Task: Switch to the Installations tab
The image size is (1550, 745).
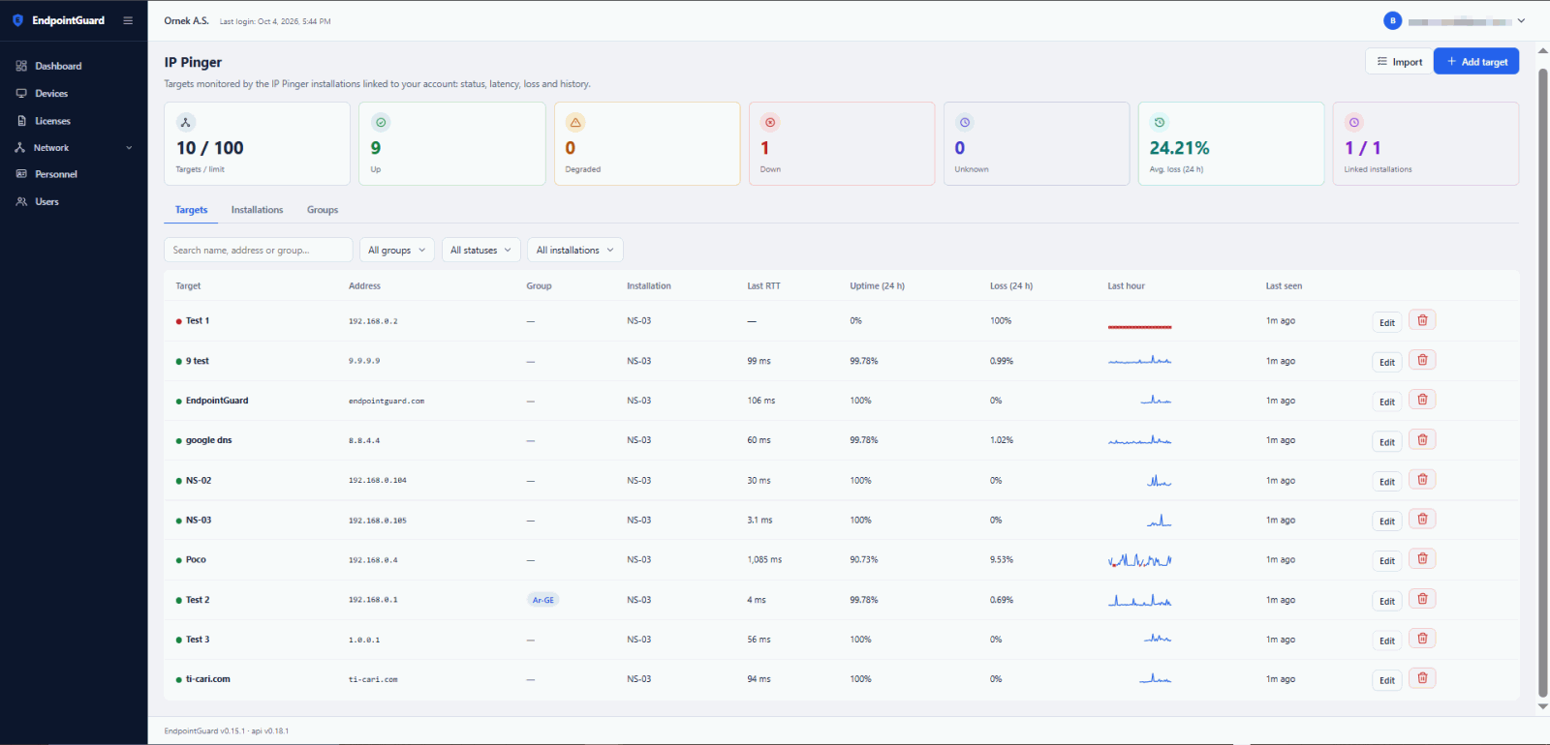Action: point(257,210)
